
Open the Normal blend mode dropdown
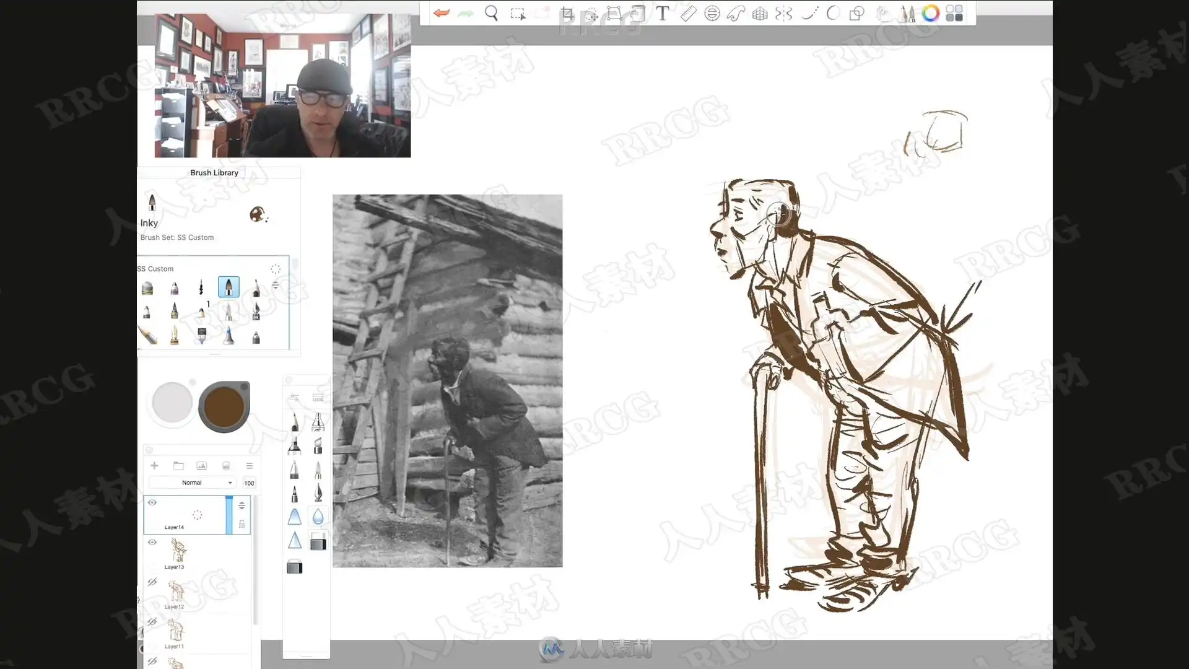point(192,483)
